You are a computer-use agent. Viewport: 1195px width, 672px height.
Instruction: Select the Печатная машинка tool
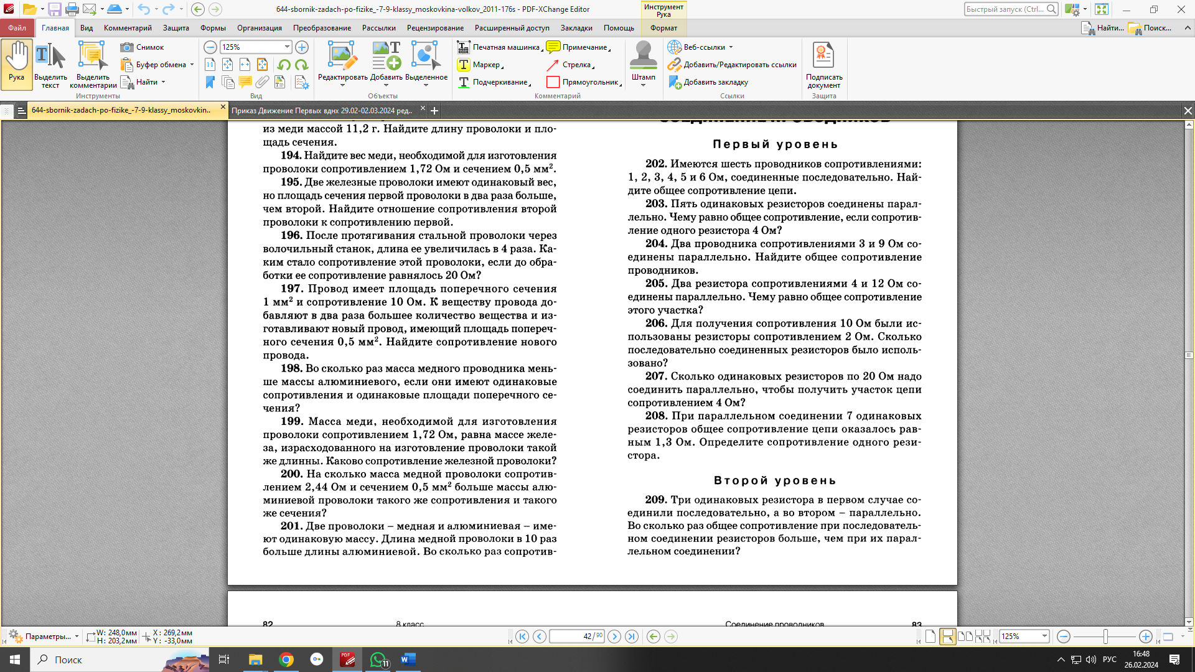pyautogui.click(x=500, y=47)
